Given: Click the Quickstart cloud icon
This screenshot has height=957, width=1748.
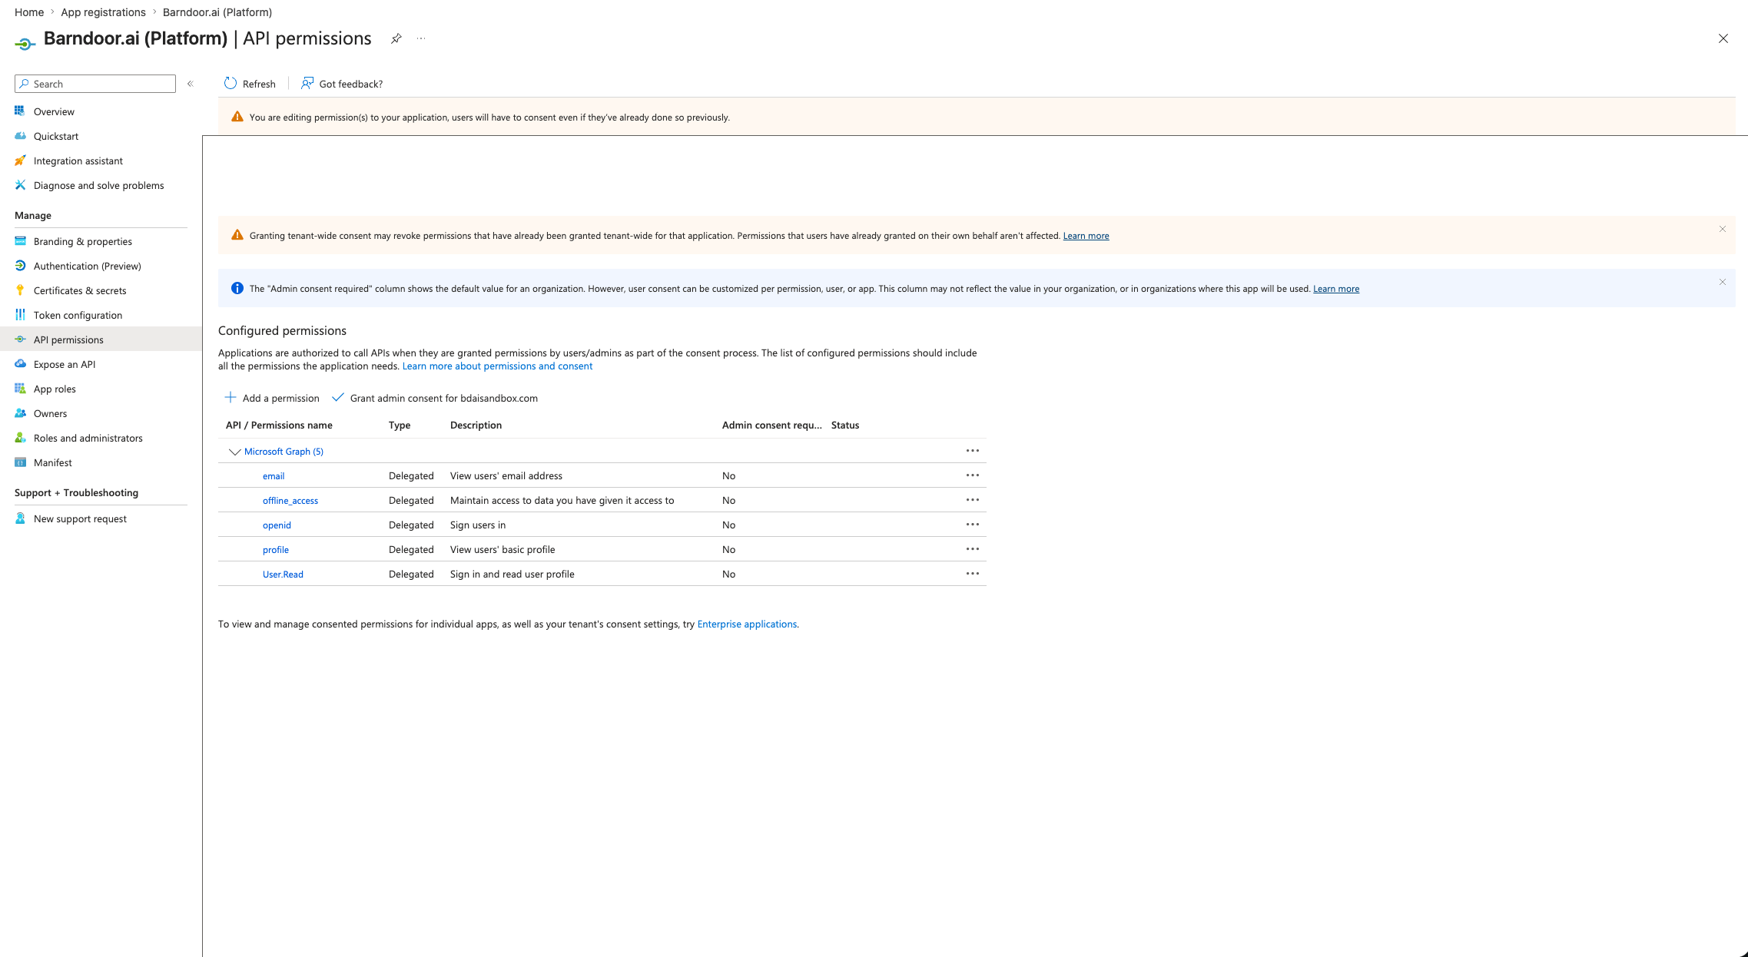Looking at the screenshot, I should pos(20,136).
